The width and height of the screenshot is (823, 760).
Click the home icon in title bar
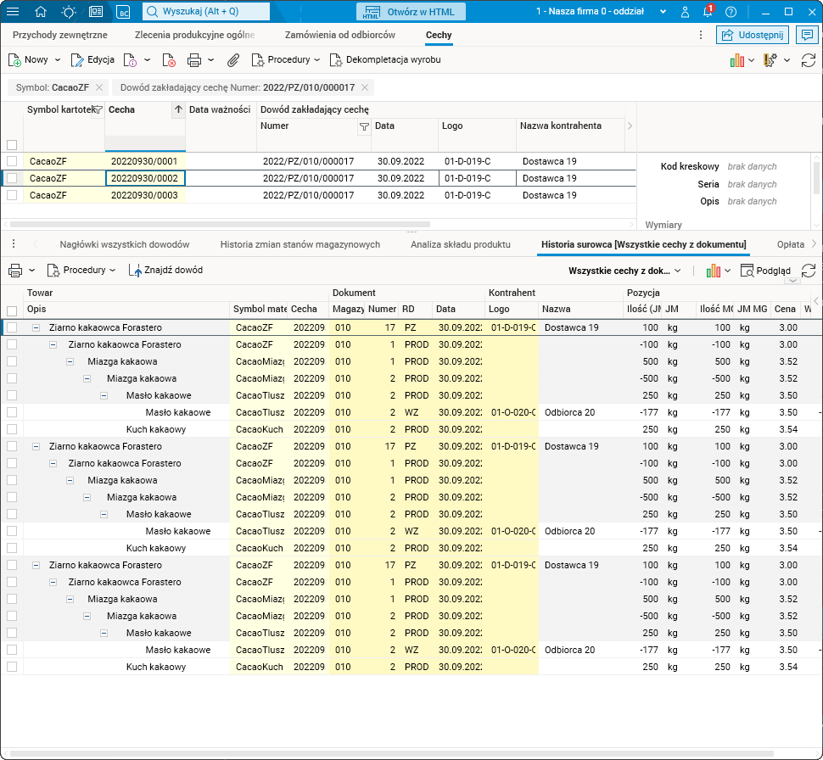click(41, 12)
